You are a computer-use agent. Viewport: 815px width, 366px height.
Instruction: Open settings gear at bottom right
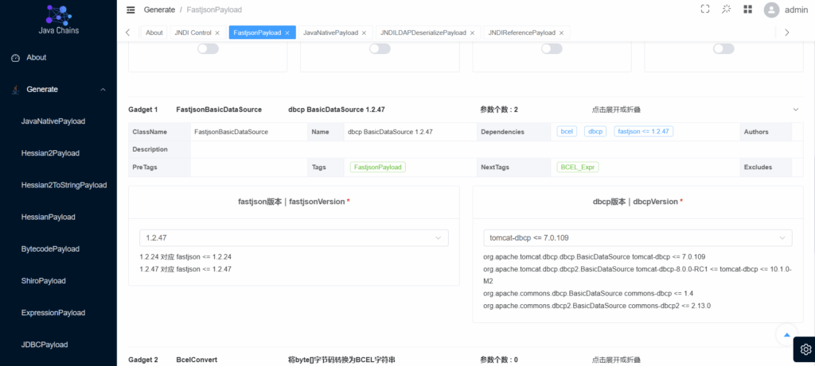(805, 349)
